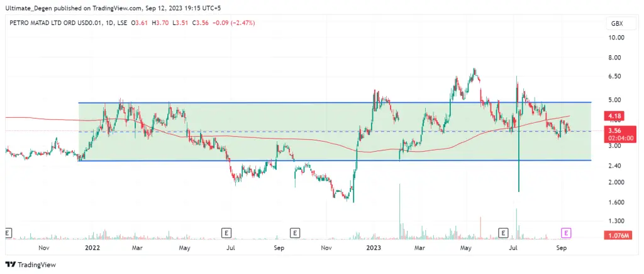
Task: Click the 10.00 price axis label
Action: (616, 37)
